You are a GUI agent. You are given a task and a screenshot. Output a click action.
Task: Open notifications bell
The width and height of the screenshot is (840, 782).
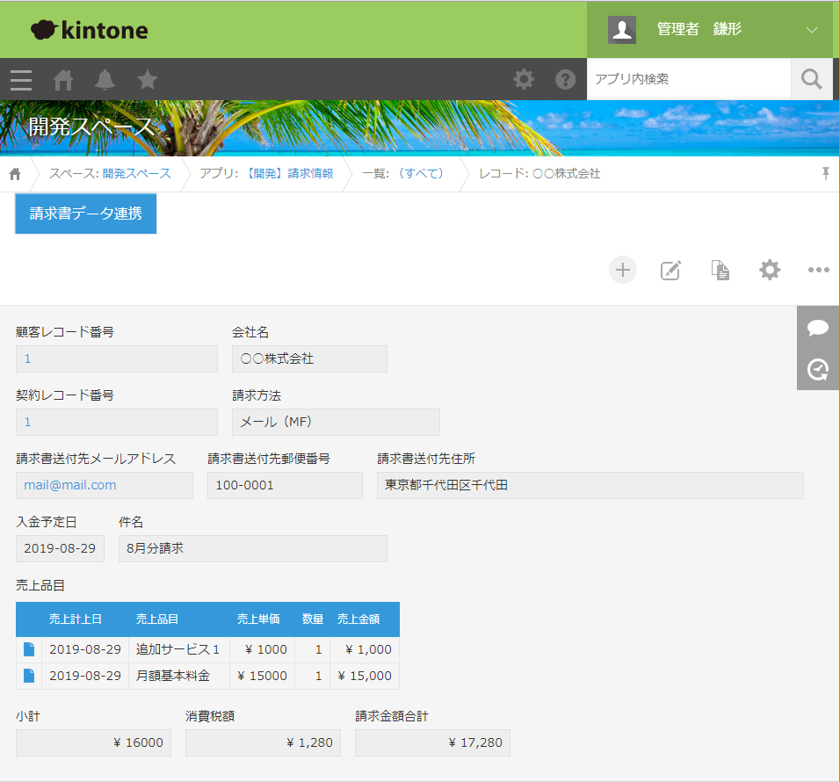[x=105, y=80]
